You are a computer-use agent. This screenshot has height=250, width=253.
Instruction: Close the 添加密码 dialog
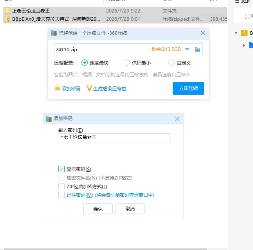pos(177,119)
